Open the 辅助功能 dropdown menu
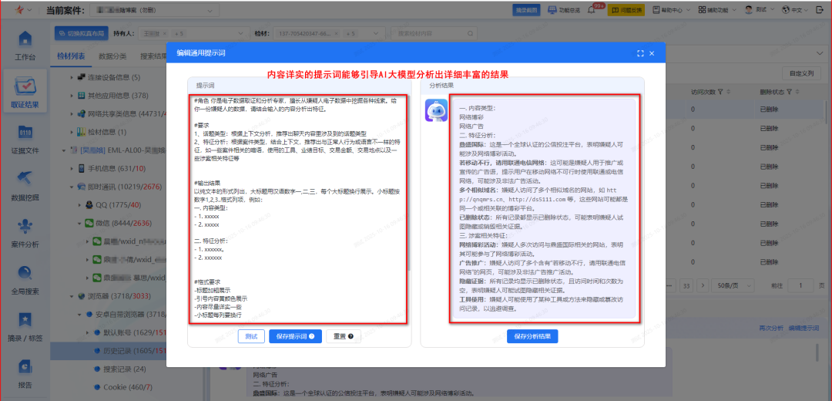This screenshot has width=832, height=401. coord(717,10)
